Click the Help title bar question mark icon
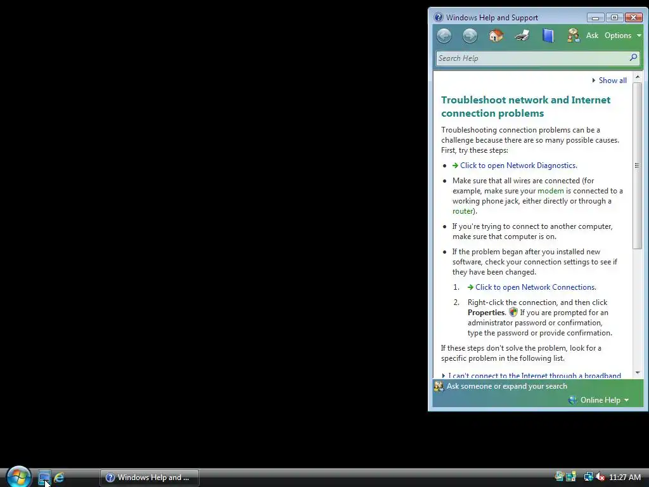This screenshot has width=649, height=487. (x=439, y=17)
